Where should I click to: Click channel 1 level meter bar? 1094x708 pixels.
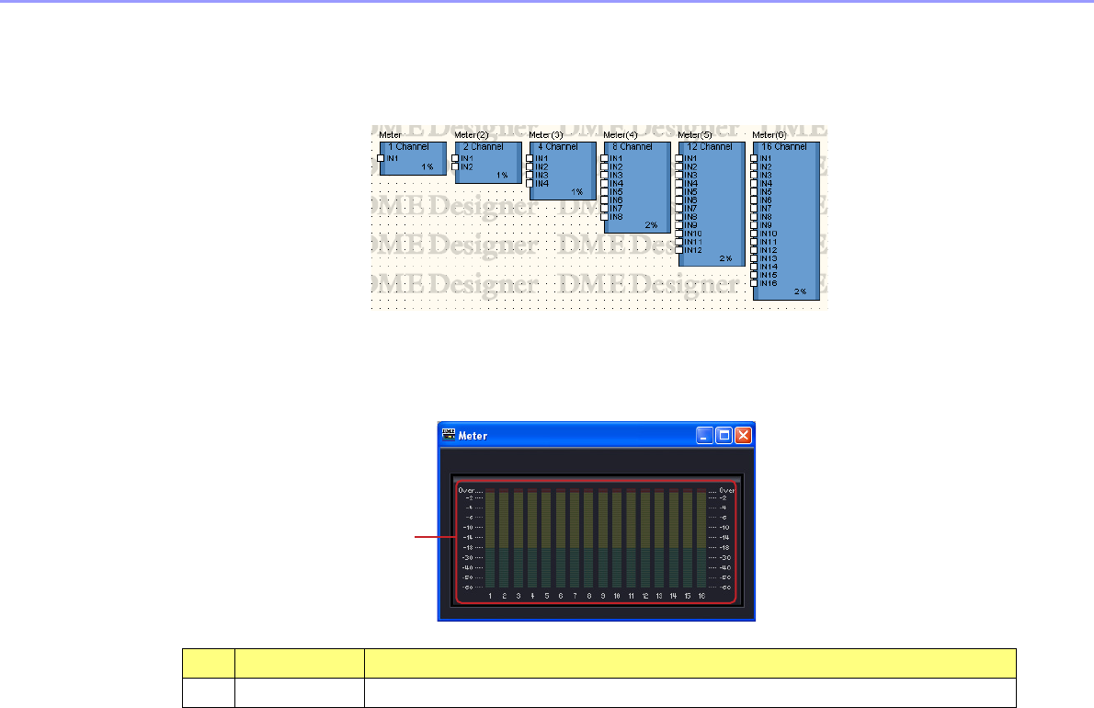490,539
